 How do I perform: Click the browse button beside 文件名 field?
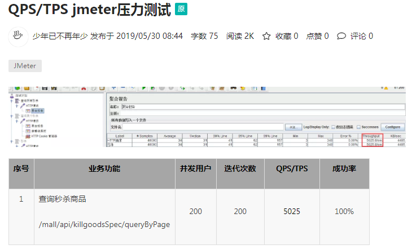point(293,127)
